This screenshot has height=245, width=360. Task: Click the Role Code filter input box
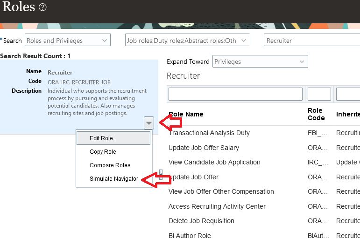319,94
